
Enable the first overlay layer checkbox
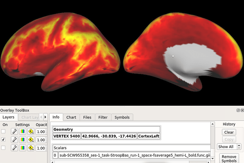4,132
